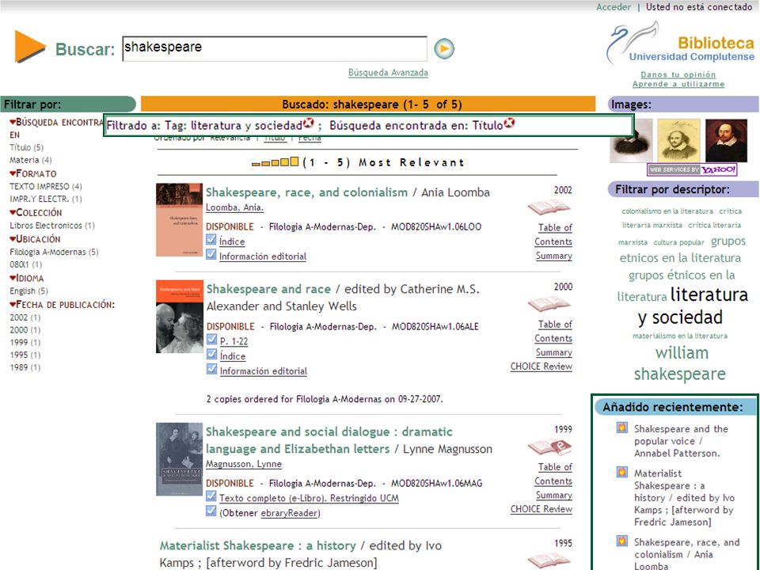This screenshot has width=760, height=570.
Task: Click the icon beside recently added 'Shakespeare, race, and colonialism'
Action: point(622,541)
